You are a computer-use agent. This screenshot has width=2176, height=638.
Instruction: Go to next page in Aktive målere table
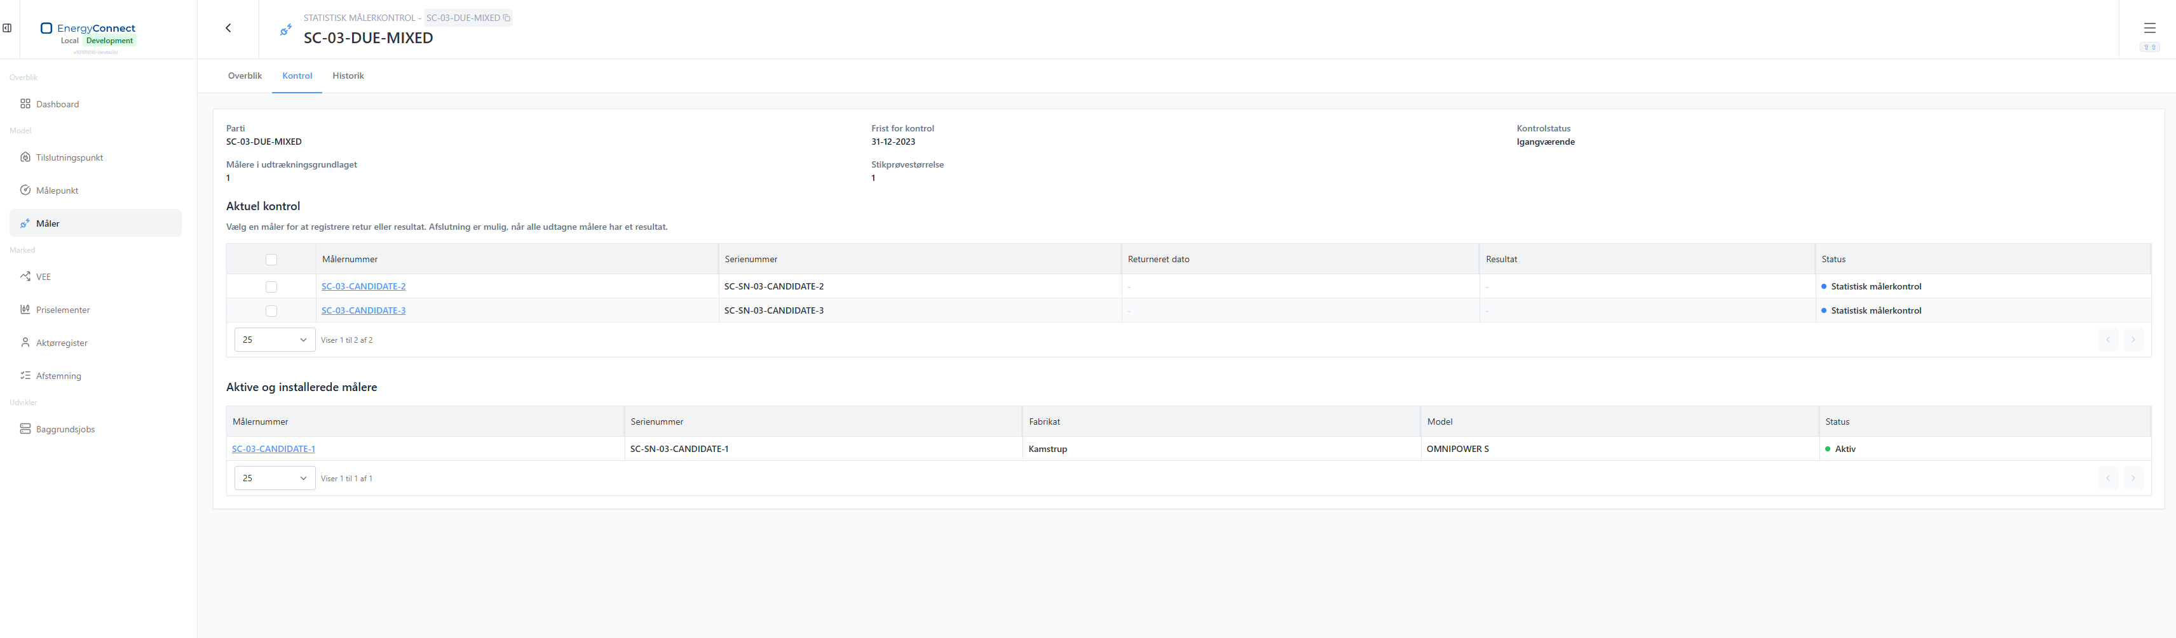(2133, 479)
